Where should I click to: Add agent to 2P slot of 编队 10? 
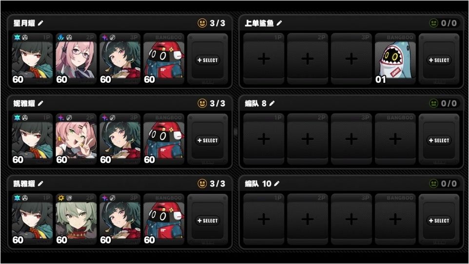coord(308,220)
